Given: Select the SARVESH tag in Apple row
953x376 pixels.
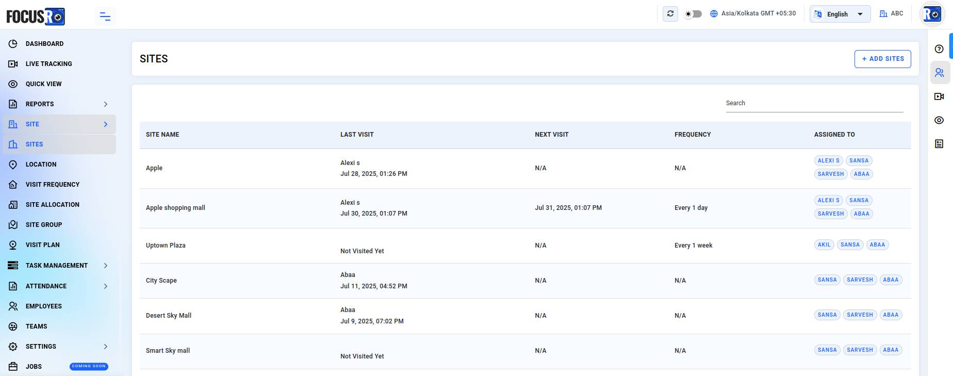Looking at the screenshot, I should (831, 174).
